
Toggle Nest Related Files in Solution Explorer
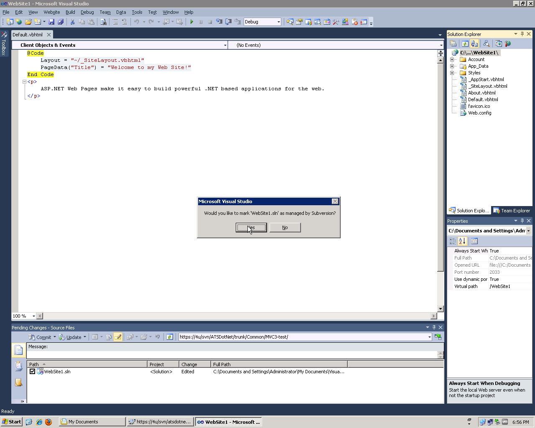coord(474,43)
